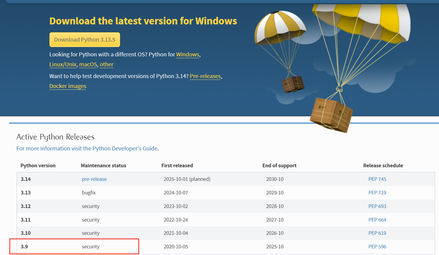Click the 'security' status in the 3.12 row
439x255 pixels.
(91, 206)
